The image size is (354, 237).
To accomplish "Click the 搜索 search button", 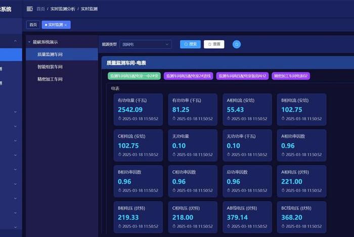I will 190,44.
